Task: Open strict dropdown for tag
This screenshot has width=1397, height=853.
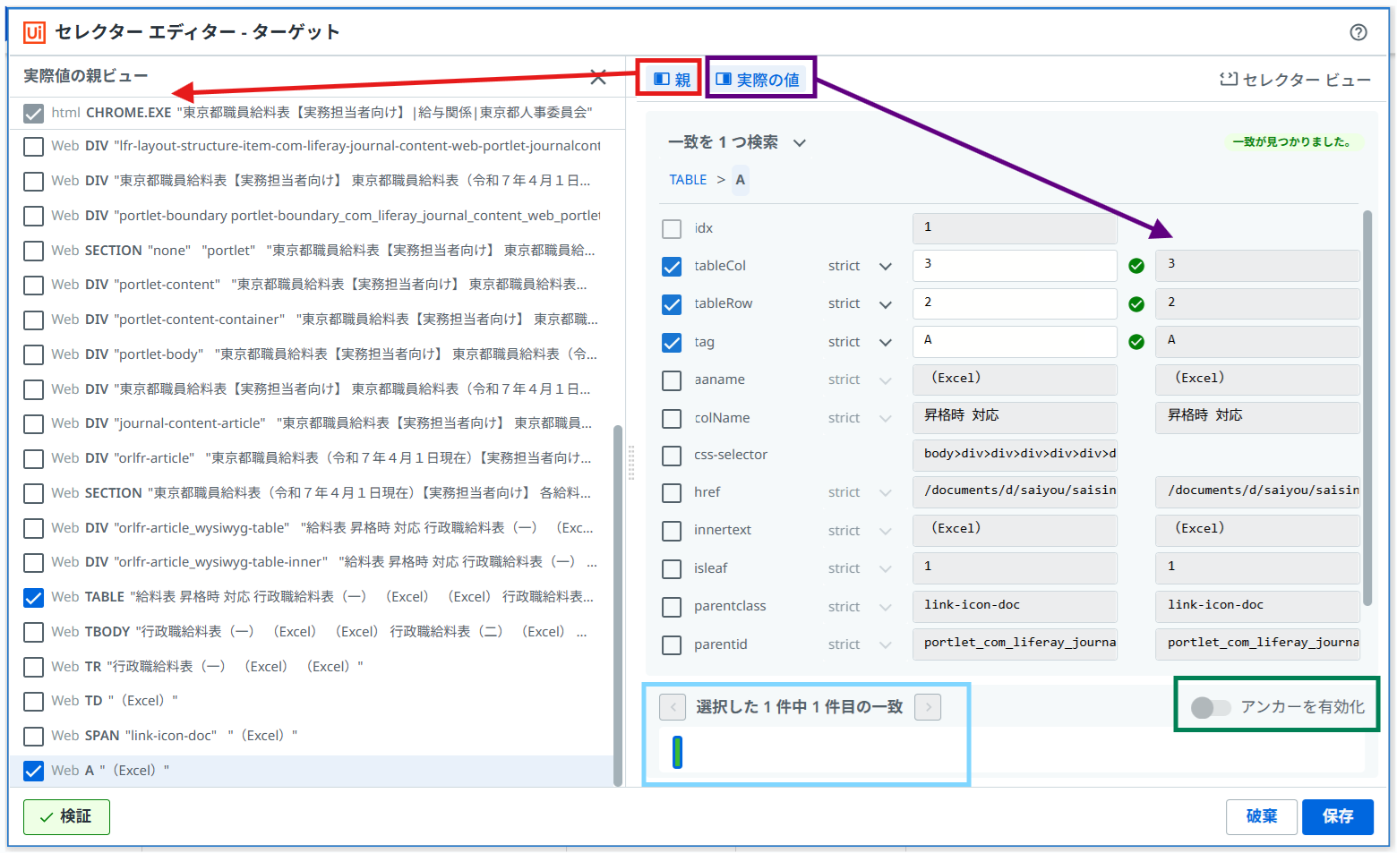Action: (886, 343)
